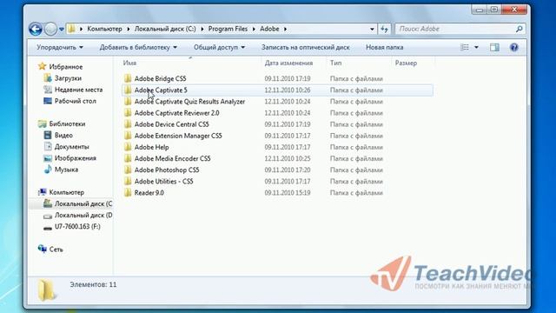Image resolution: width=556 pixels, height=313 pixels.
Task: Select Adobe Utilities - CS5 folder
Action: click(x=164, y=182)
